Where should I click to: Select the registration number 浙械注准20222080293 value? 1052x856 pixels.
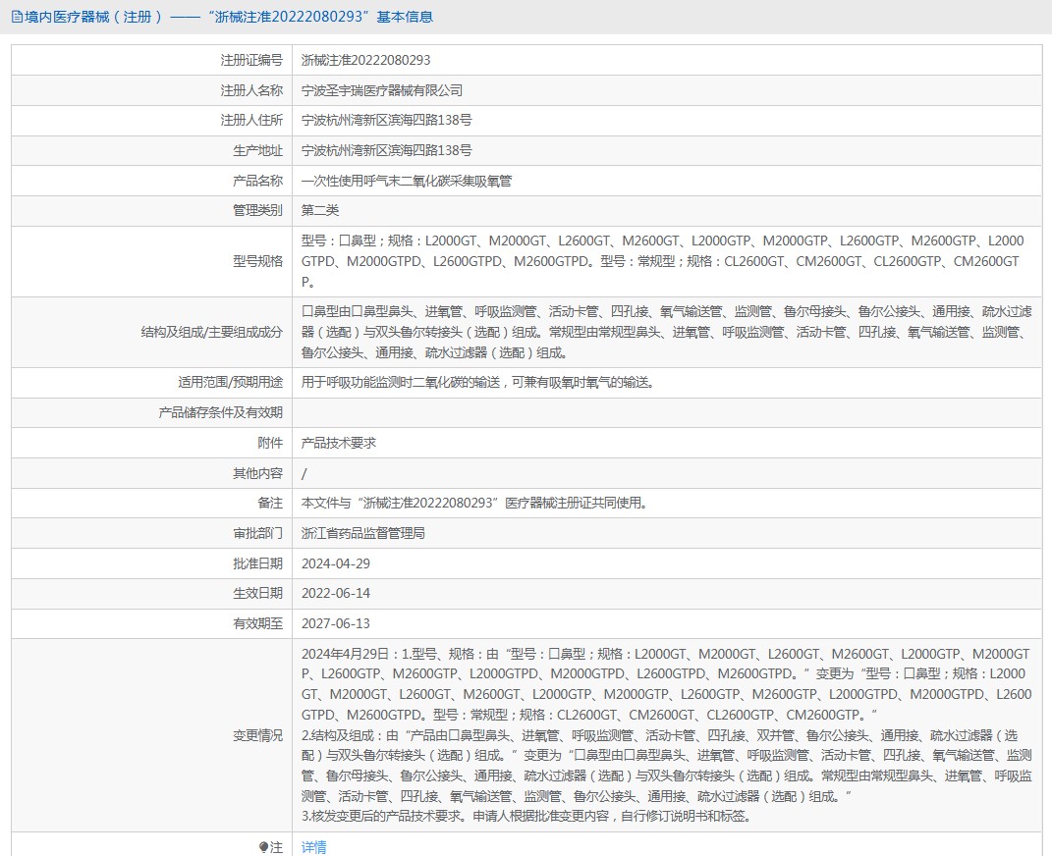(366, 60)
